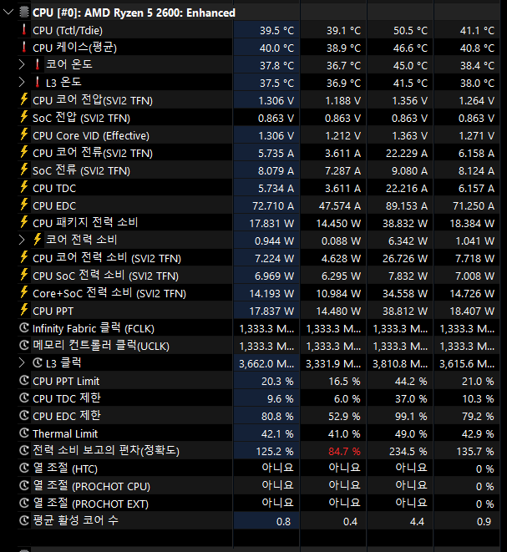Click lightning icon beside SoC 전류 (SVI2 TFN)
This screenshot has height=552, width=507.
(24, 170)
